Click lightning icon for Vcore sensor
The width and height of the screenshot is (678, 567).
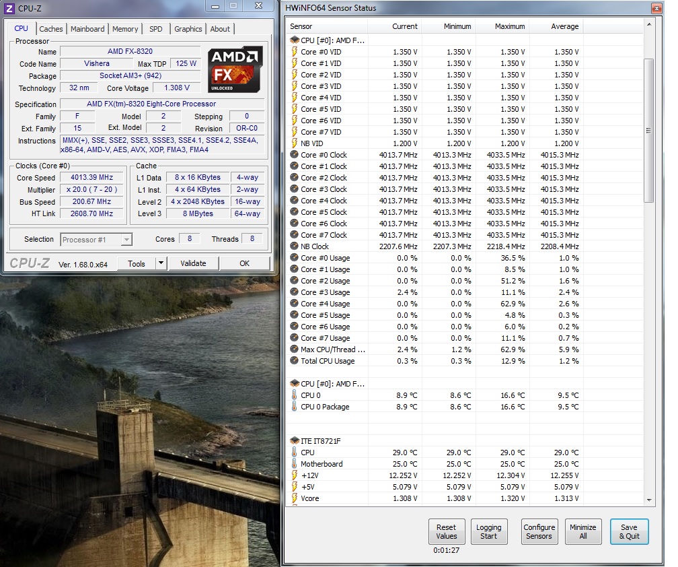coord(295,498)
